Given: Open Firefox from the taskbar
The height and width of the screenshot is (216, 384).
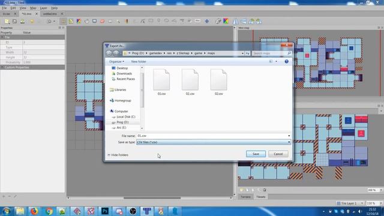Looking at the screenshot, I should pos(34,211).
